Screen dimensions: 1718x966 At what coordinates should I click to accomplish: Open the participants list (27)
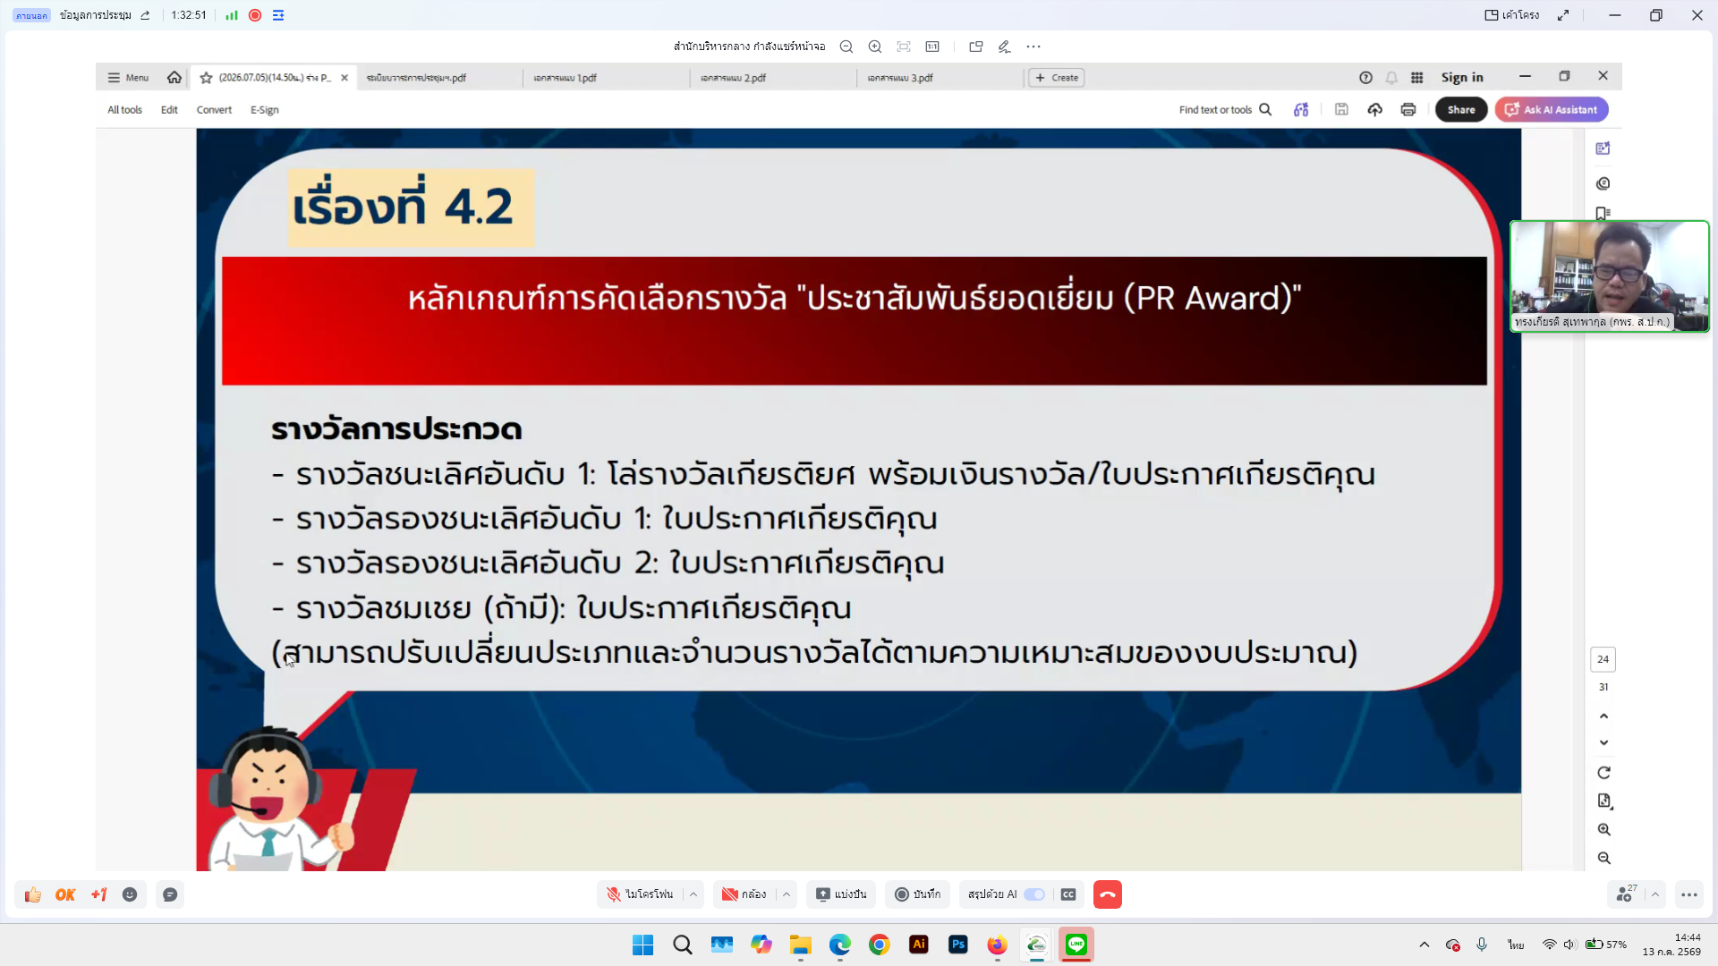coord(1626,894)
